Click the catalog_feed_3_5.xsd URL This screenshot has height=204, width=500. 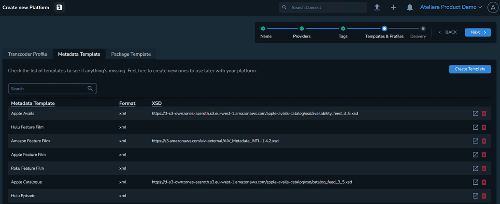pos(252,182)
